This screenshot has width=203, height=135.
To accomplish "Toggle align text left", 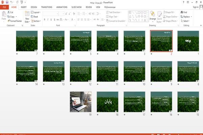I will coord(78,20).
